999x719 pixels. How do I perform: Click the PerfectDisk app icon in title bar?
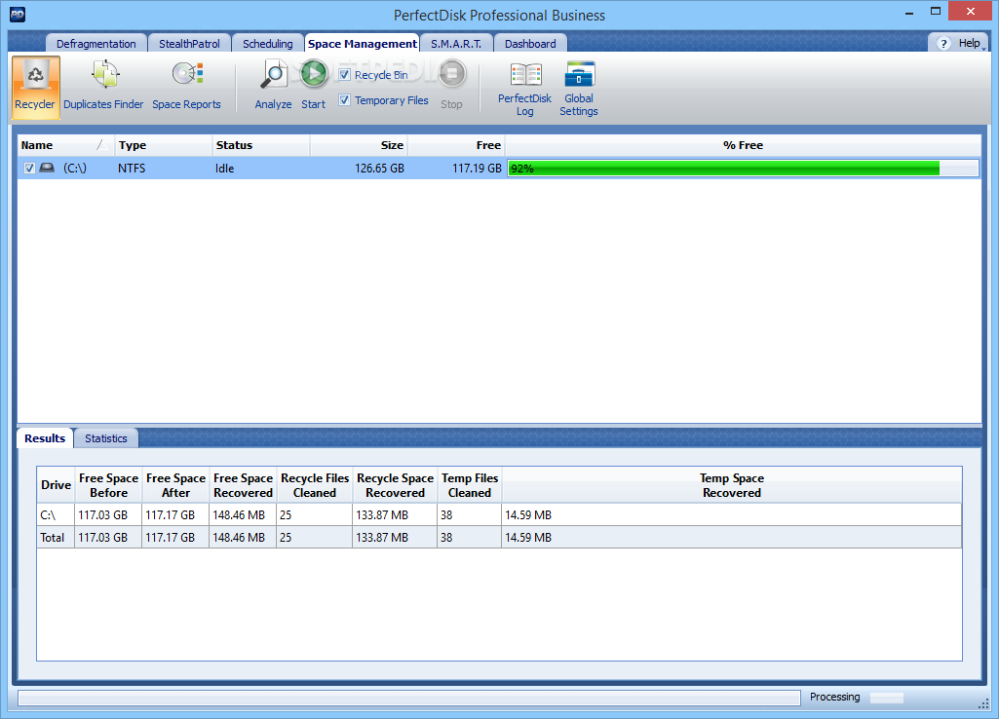pos(18,15)
